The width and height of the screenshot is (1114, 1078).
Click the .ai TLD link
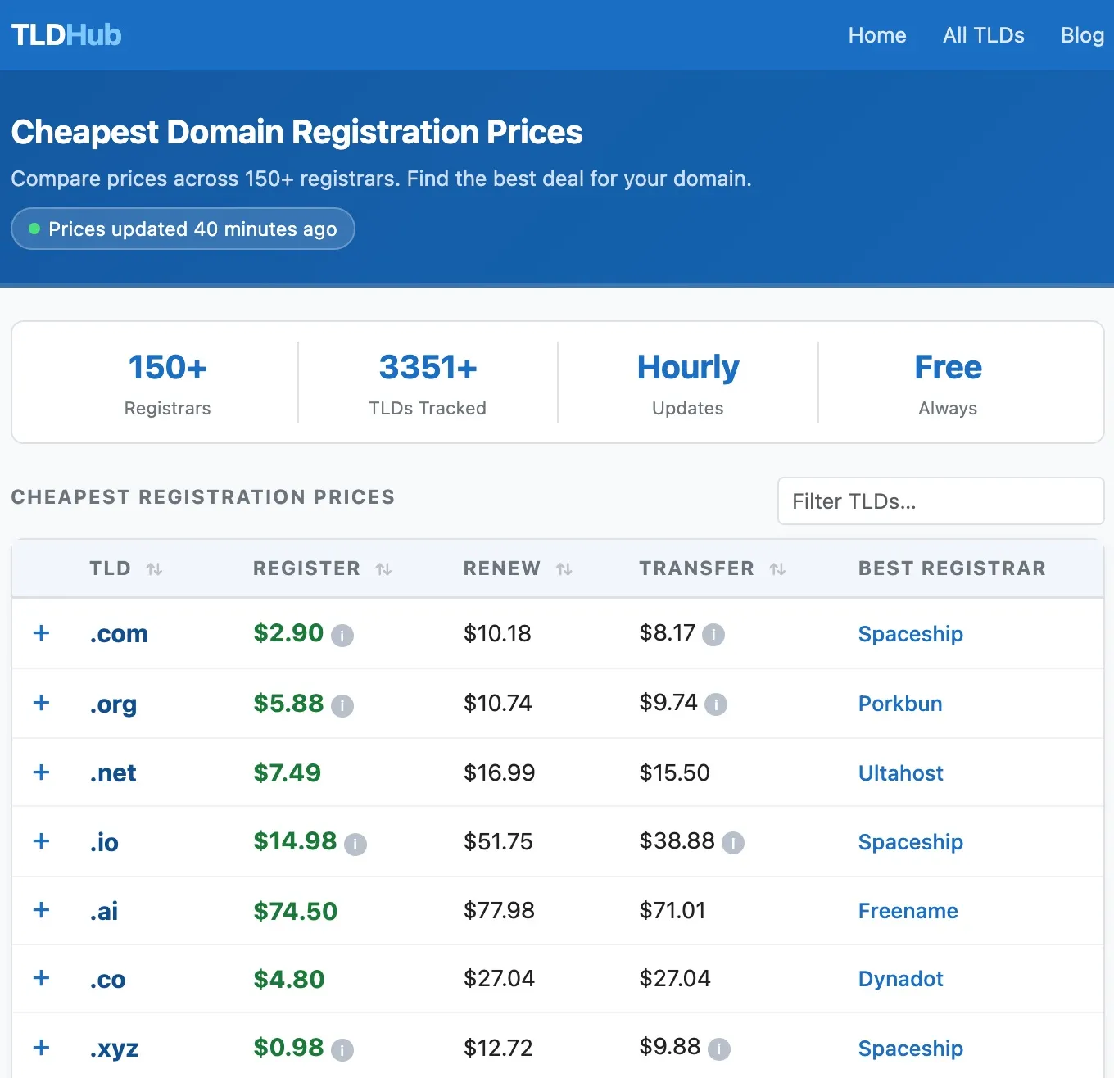(104, 911)
